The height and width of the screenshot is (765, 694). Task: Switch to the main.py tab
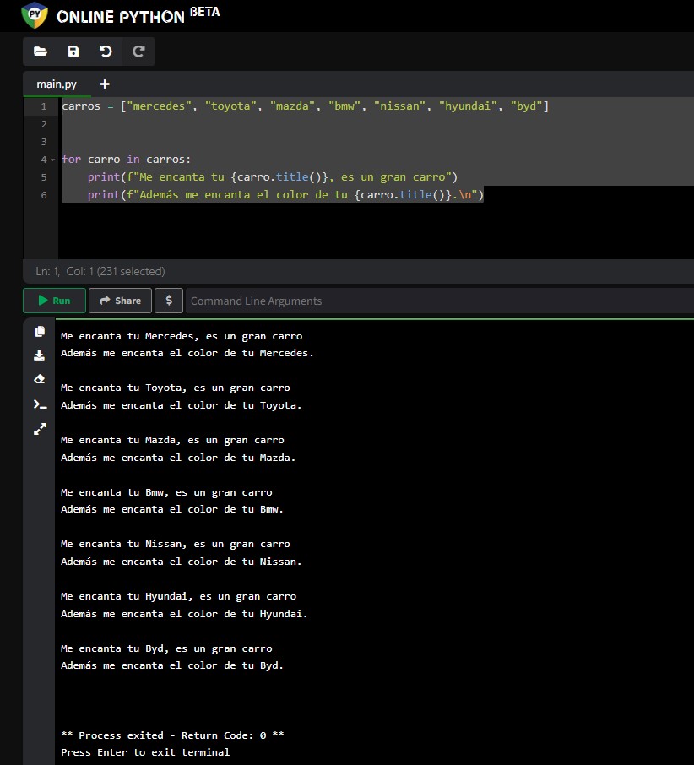57,84
